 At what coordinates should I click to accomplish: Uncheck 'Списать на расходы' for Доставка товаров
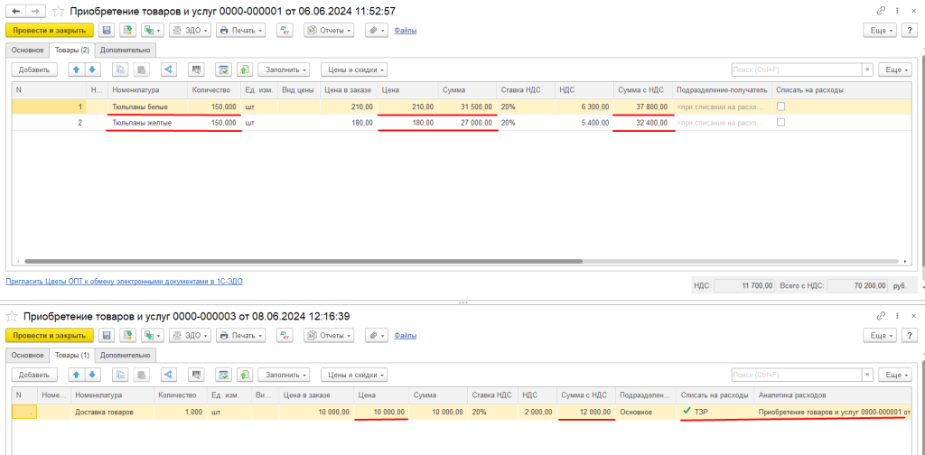[x=687, y=412]
